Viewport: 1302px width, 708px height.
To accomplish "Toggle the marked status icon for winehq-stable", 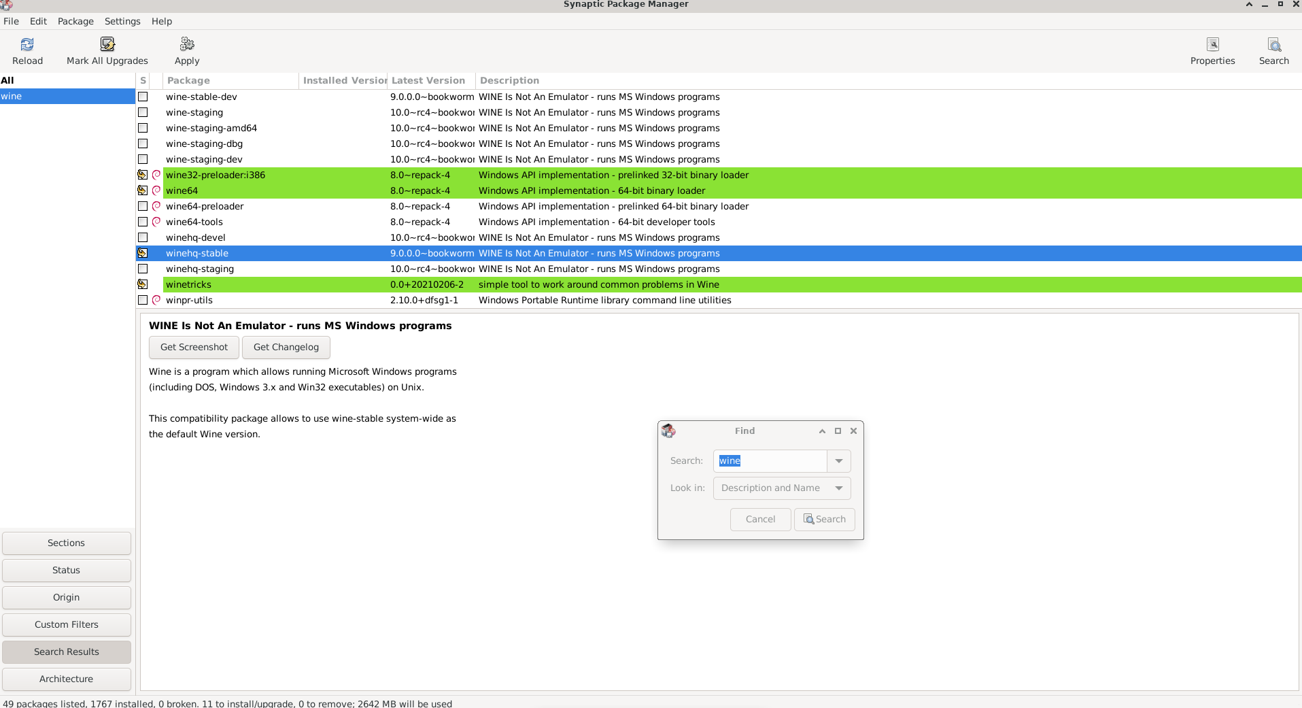I will click(143, 253).
